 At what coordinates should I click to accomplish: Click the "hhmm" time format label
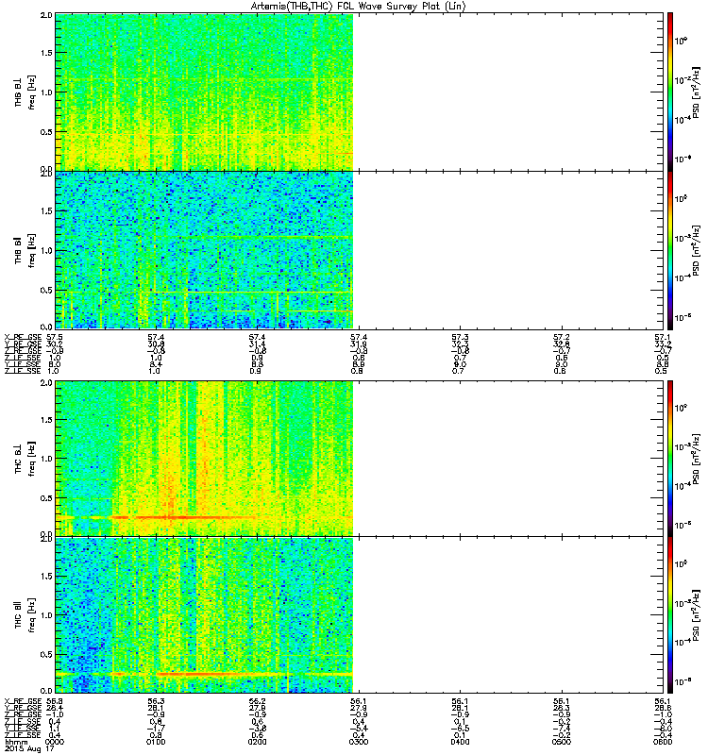coord(14,743)
